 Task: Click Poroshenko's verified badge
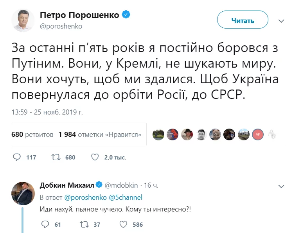point(126,15)
